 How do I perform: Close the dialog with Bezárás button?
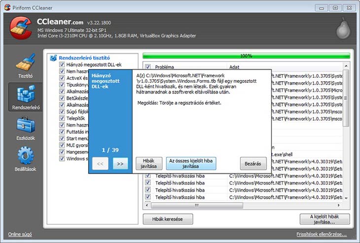pos(253,164)
